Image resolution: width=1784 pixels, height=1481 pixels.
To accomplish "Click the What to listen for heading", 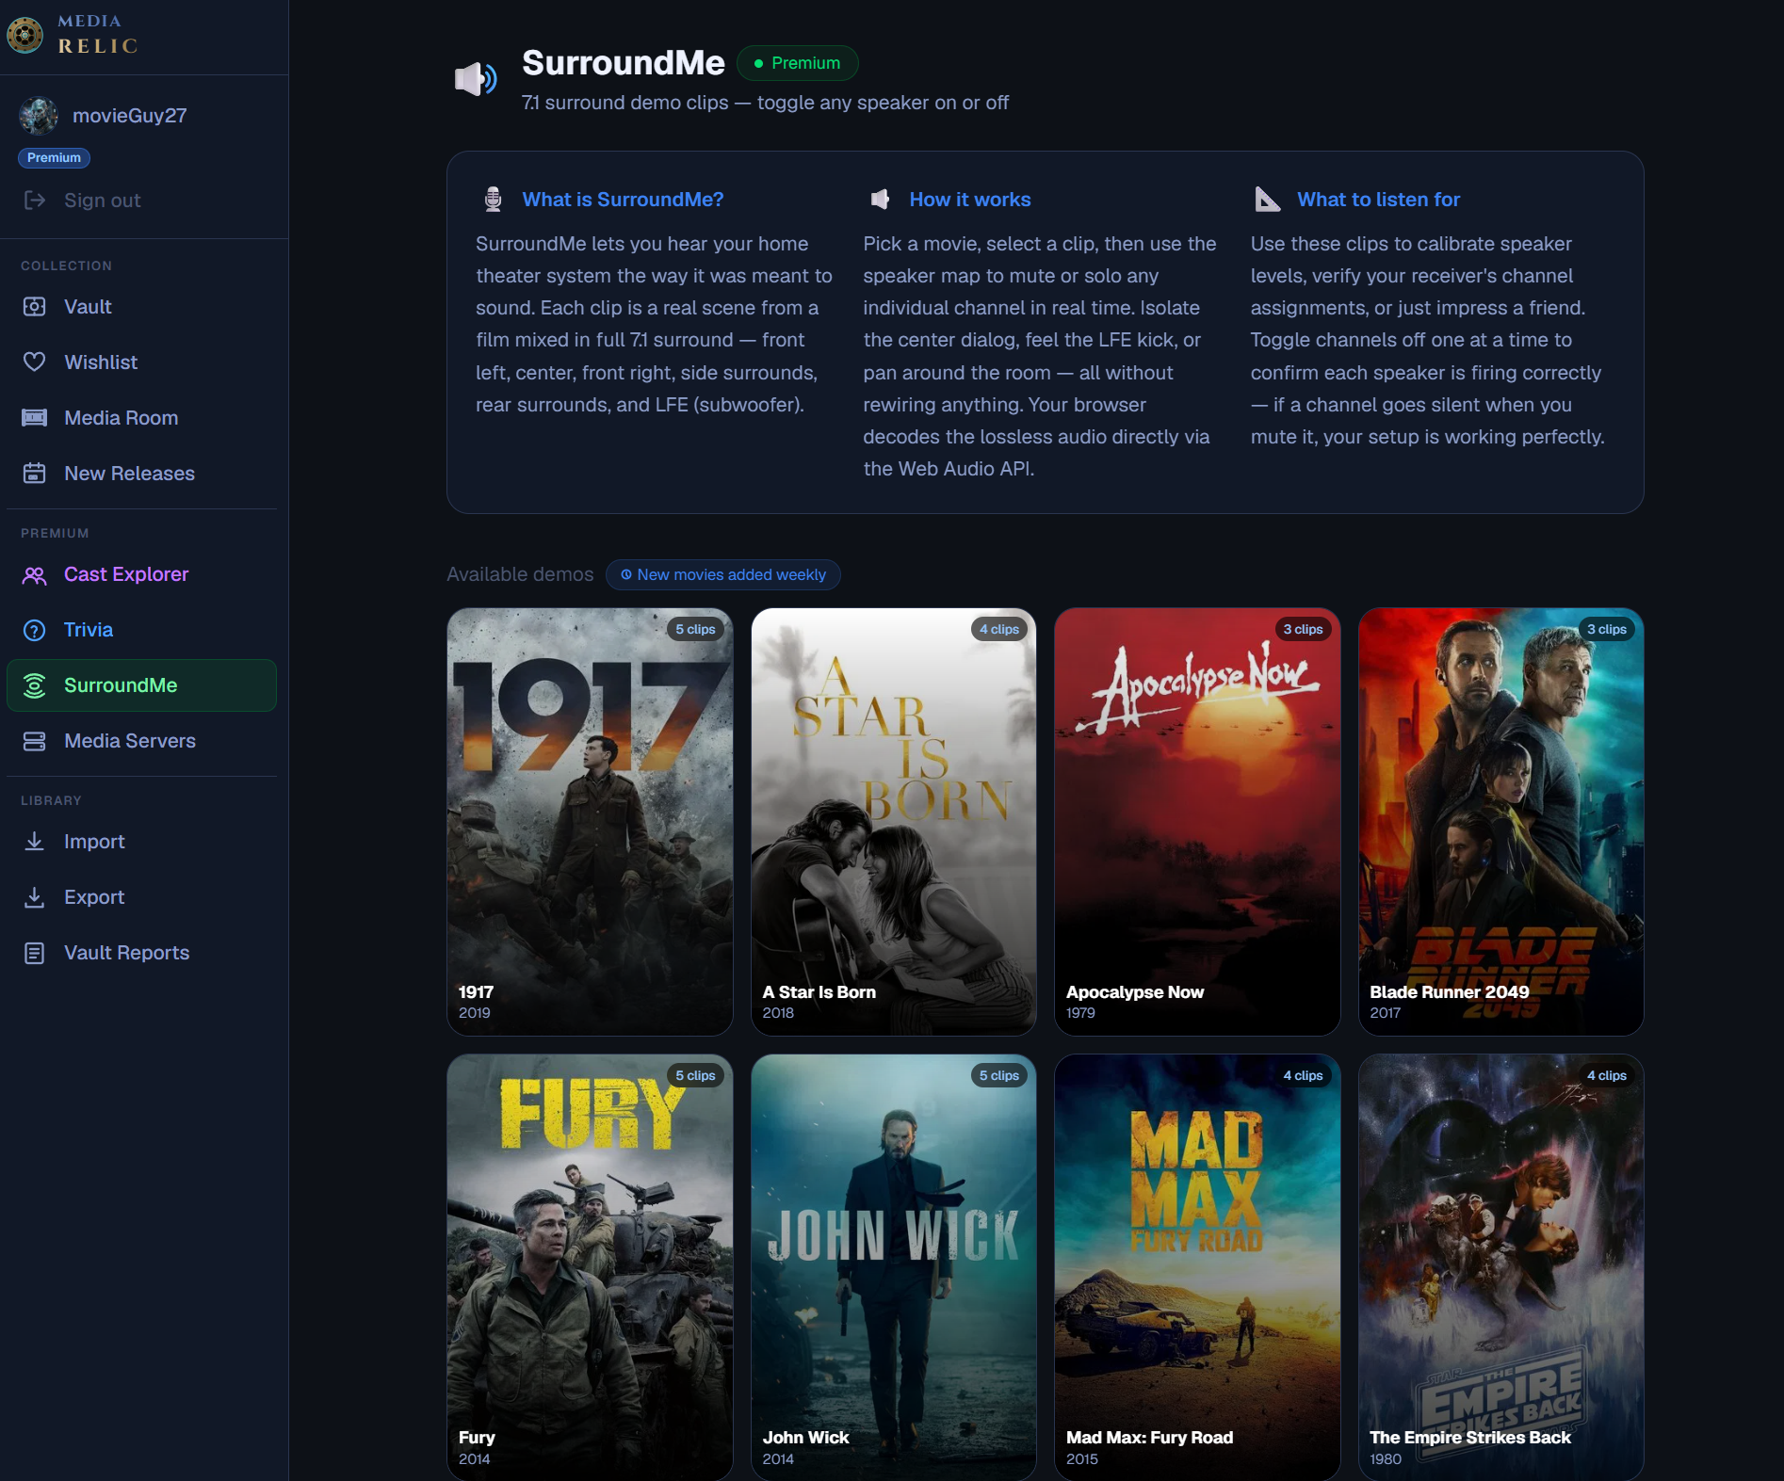I will pos(1378,200).
